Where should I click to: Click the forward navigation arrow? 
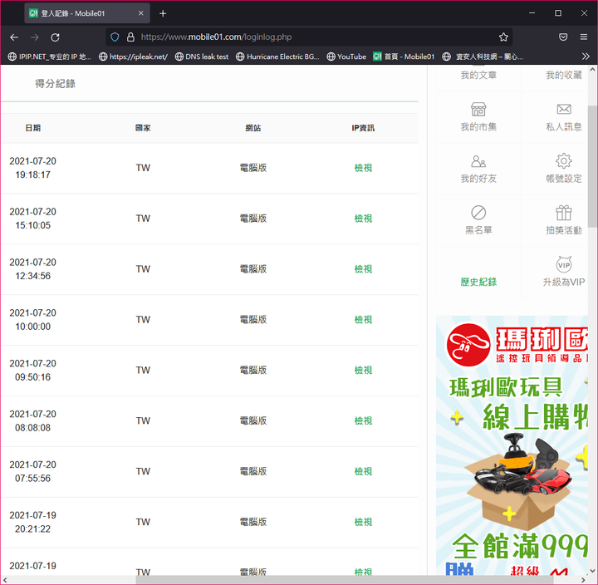point(35,37)
